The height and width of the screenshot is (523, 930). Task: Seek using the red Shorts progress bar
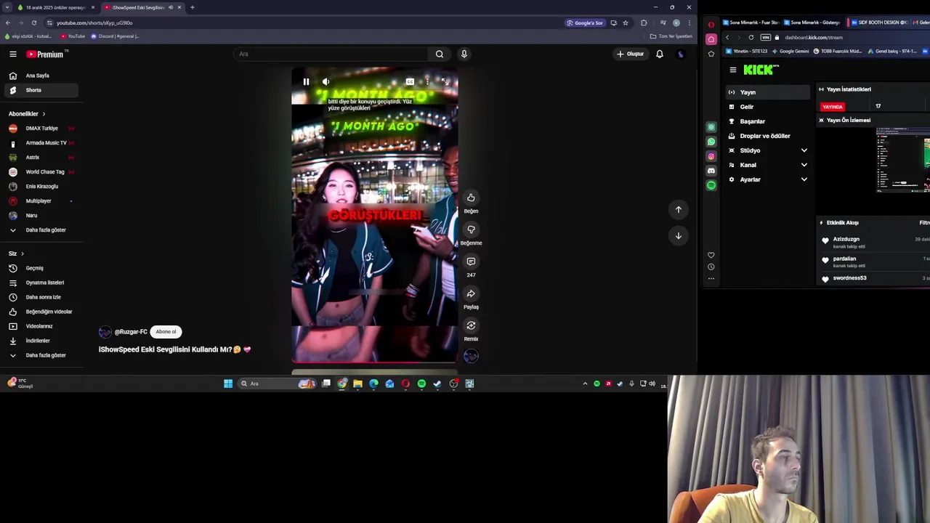(x=375, y=361)
